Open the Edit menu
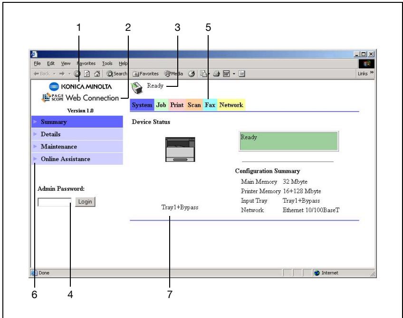Image resolution: width=403 pixels, height=318 pixels. point(51,64)
